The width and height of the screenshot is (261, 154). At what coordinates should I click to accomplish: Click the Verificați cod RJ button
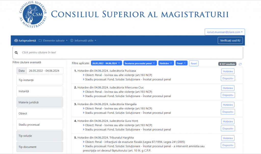[230, 40]
